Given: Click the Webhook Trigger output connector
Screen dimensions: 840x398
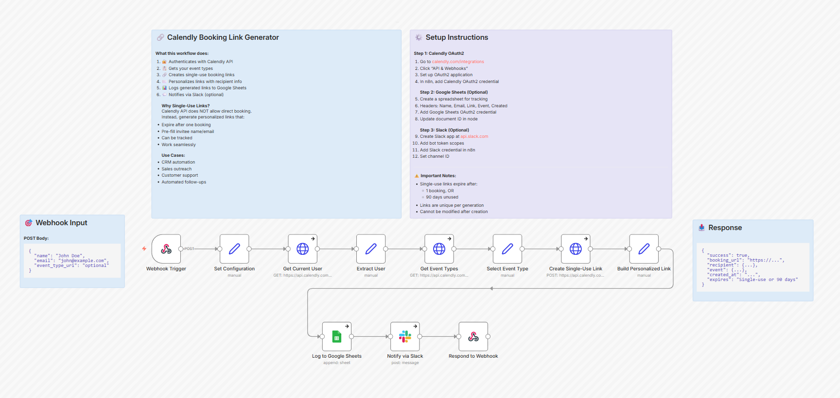Looking at the screenshot, I should (x=181, y=249).
